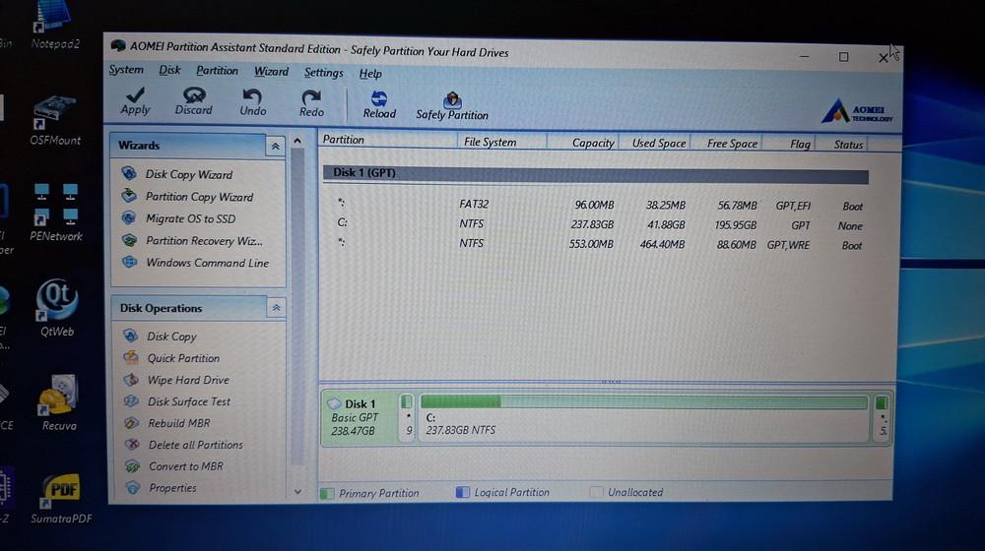Select recovery partition block at disk map end
Image resolution: width=985 pixels, height=551 pixels.
(x=882, y=418)
